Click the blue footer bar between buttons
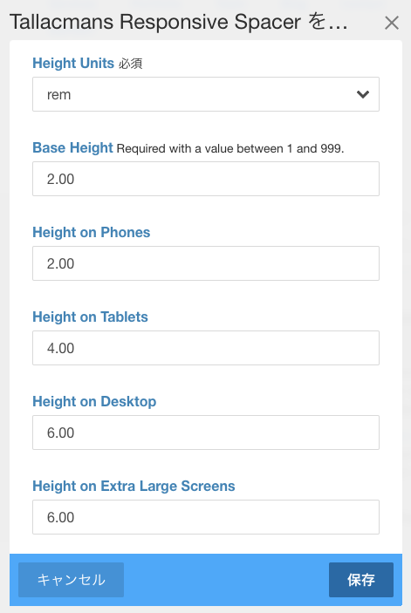The width and height of the screenshot is (411, 613). click(226, 580)
